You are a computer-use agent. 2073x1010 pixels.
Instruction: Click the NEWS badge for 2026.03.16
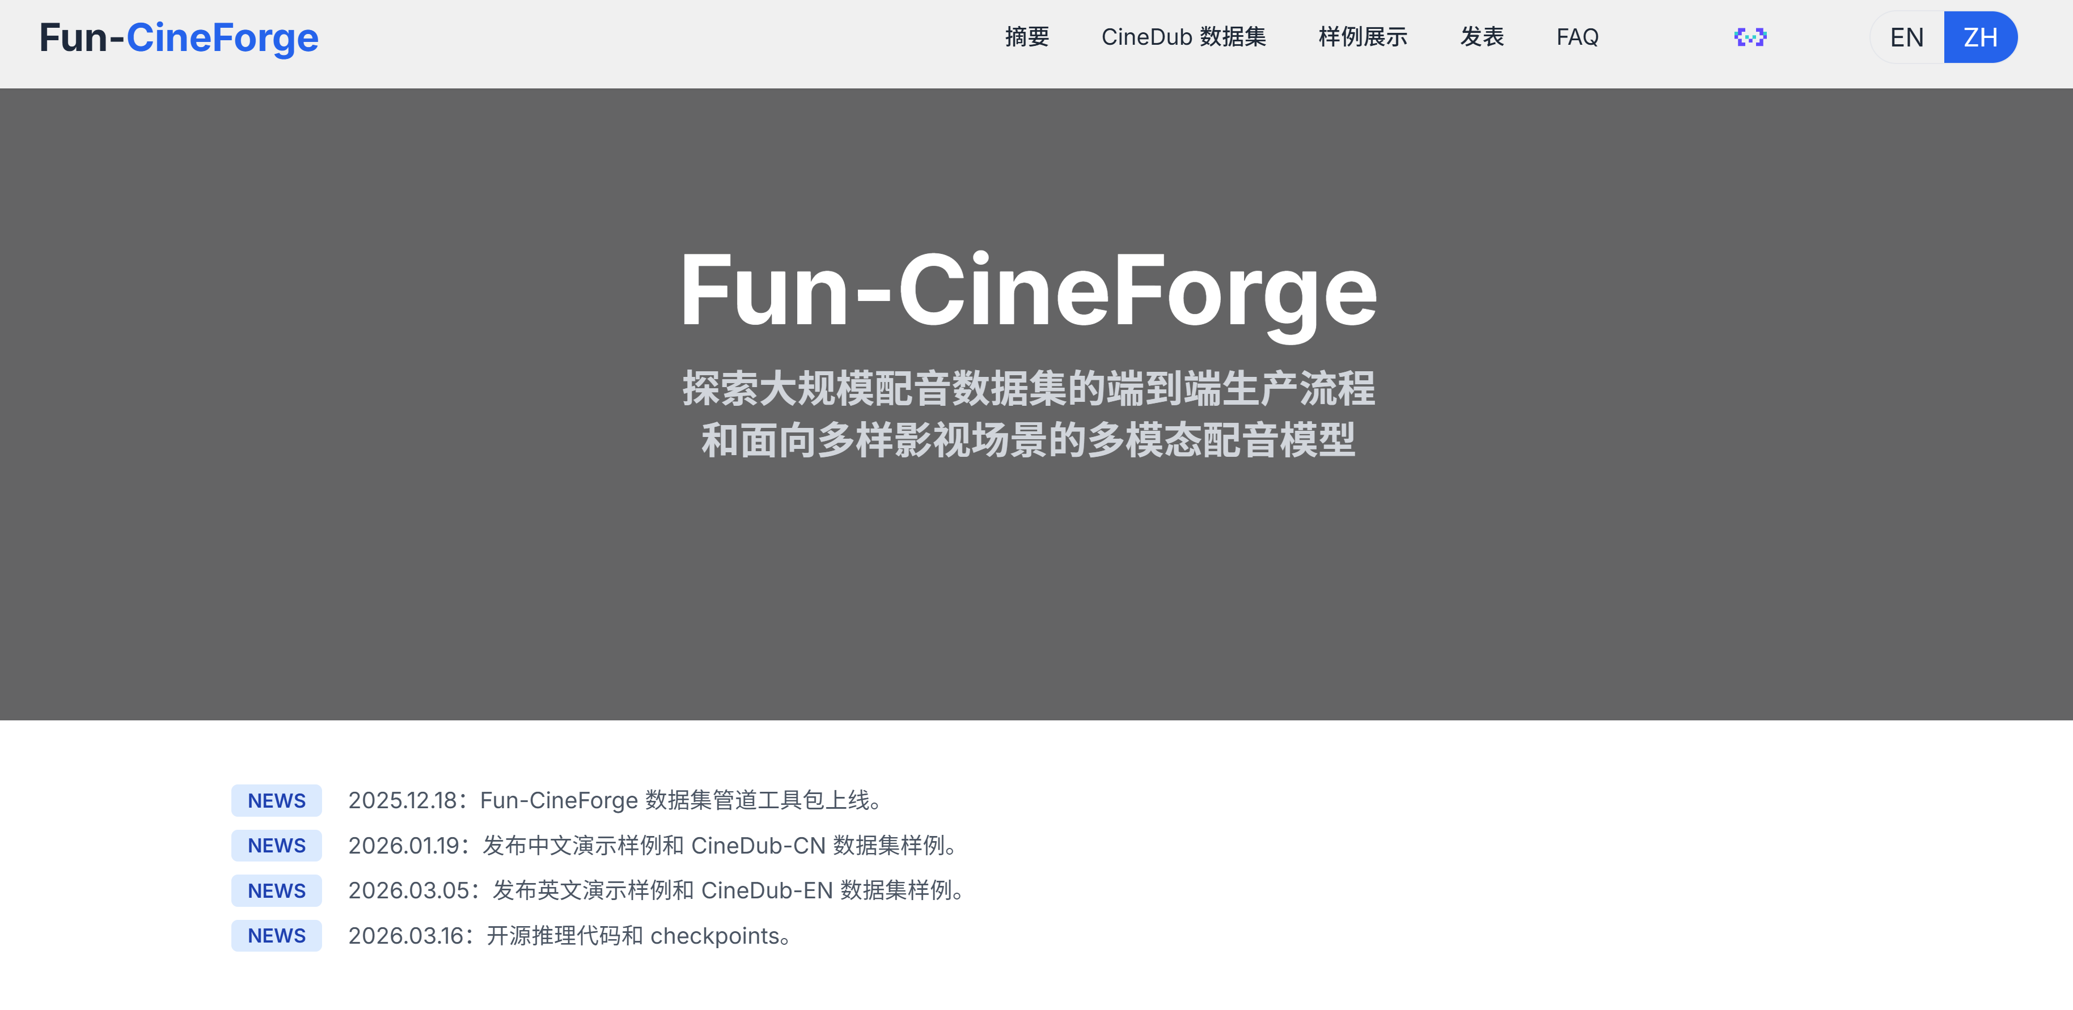pyautogui.click(x=276, y=936)
